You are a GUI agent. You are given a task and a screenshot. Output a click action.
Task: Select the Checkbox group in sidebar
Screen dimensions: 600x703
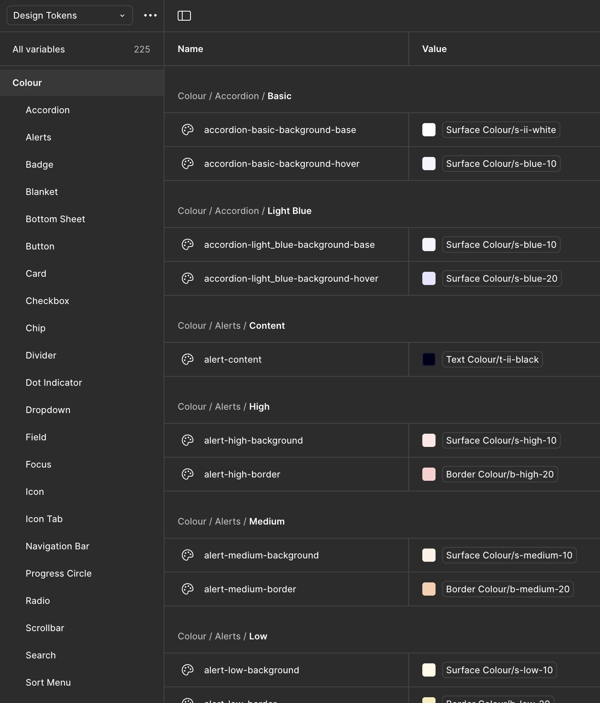[x=48, y=301]
